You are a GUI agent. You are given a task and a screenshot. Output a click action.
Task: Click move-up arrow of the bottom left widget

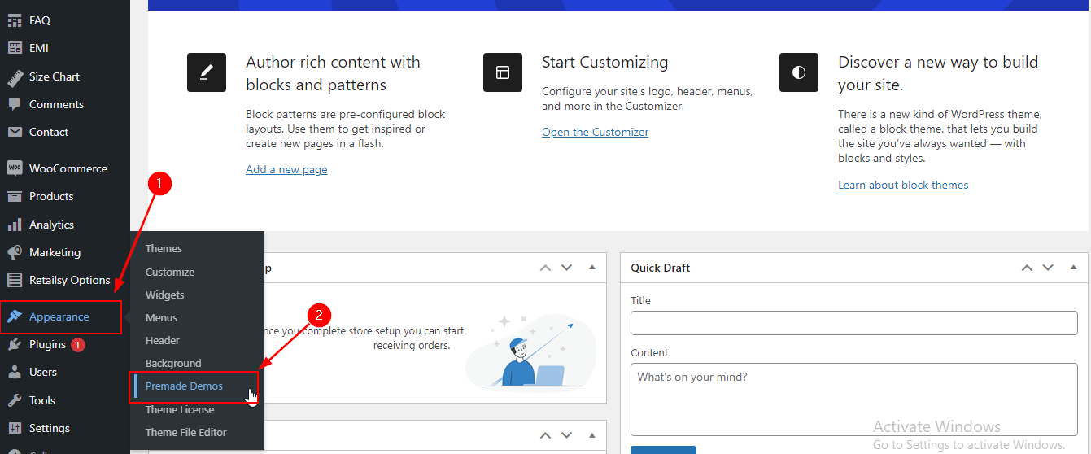(x=545, y=435)
